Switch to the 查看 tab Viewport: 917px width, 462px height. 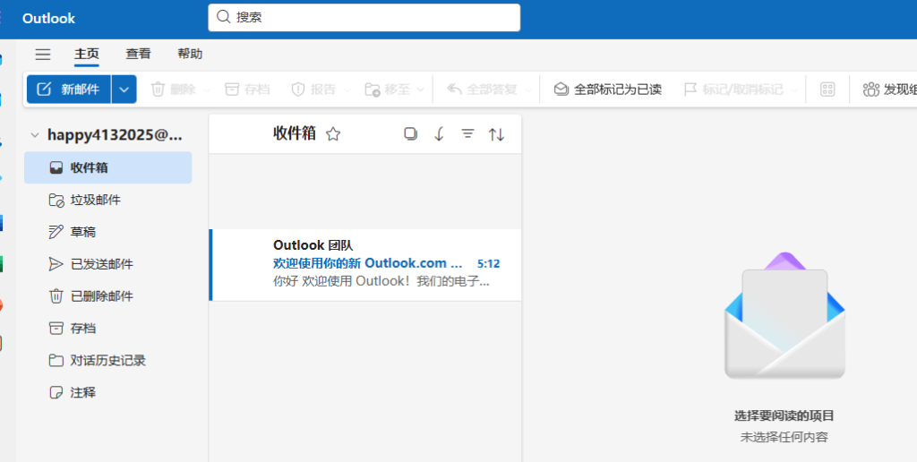(x=138, y=55)
